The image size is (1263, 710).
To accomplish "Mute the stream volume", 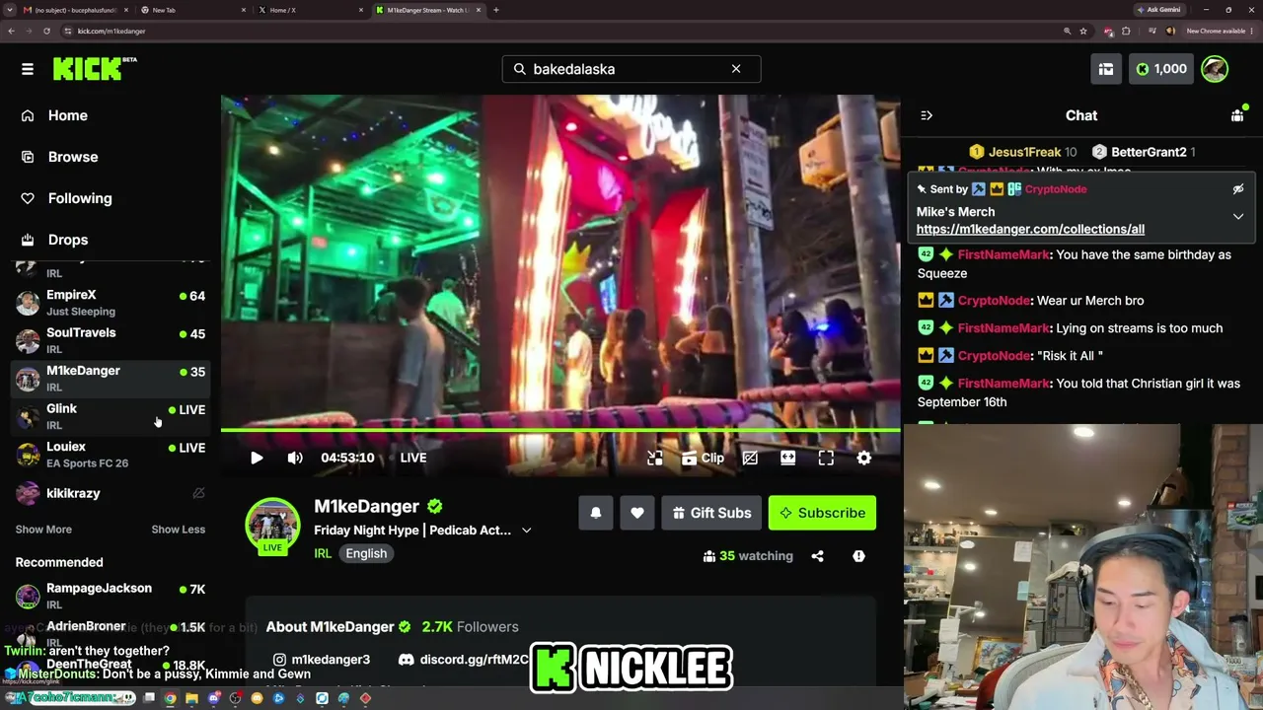I will [295, 458].
